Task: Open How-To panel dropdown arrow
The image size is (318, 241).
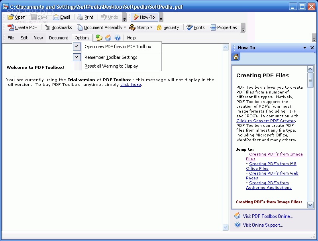Action: [304, 48]
